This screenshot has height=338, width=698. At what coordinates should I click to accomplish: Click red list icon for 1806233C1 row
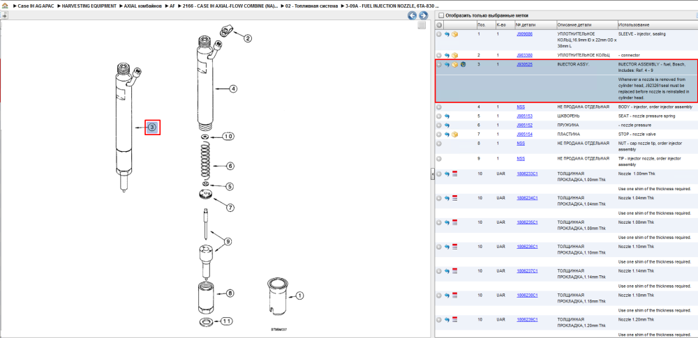tap(454, 174)
